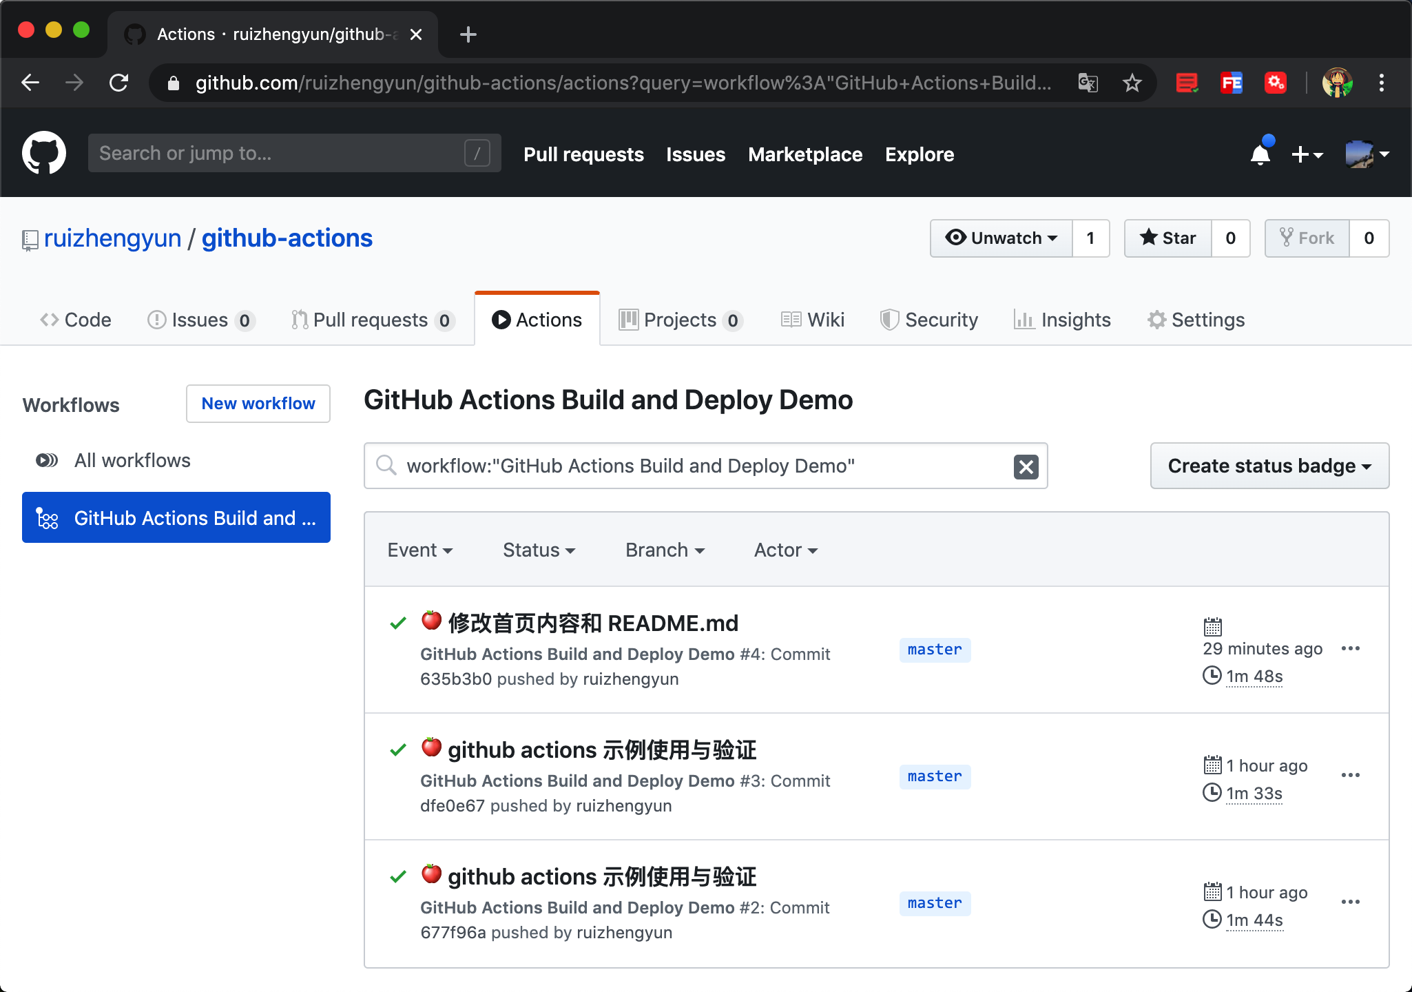Star the repository
1412x992 pixels.
(1168, 238)
